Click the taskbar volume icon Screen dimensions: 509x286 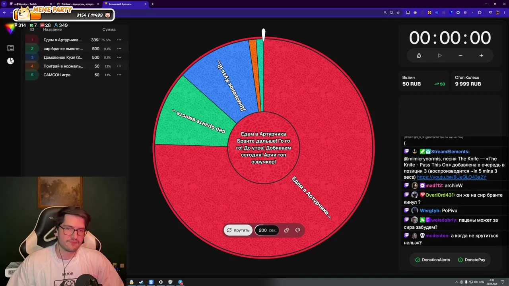(475, 282)
